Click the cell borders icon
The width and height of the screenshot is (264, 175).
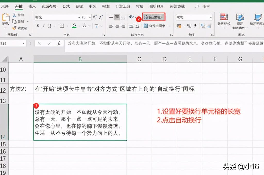pos(62,26)
